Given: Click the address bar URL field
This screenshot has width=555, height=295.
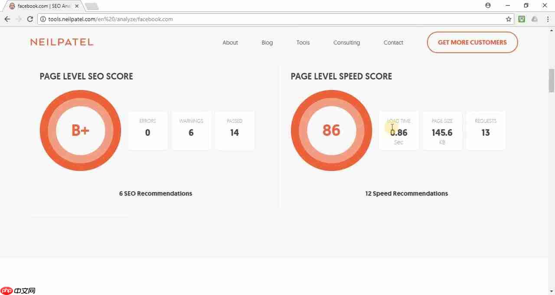Looking at the screenshot, I should coord(275,19).
